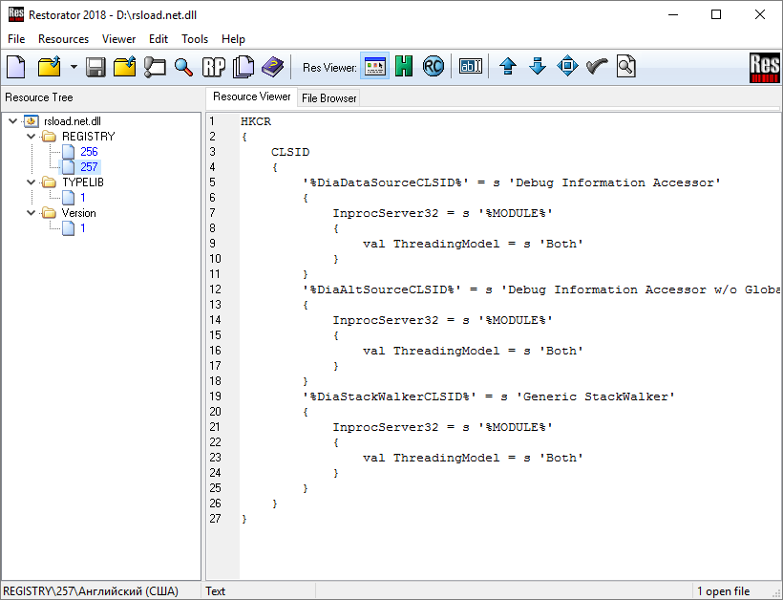Click the Res logo on the toolbar
783x600 pixels.
(x=764, y=68)
